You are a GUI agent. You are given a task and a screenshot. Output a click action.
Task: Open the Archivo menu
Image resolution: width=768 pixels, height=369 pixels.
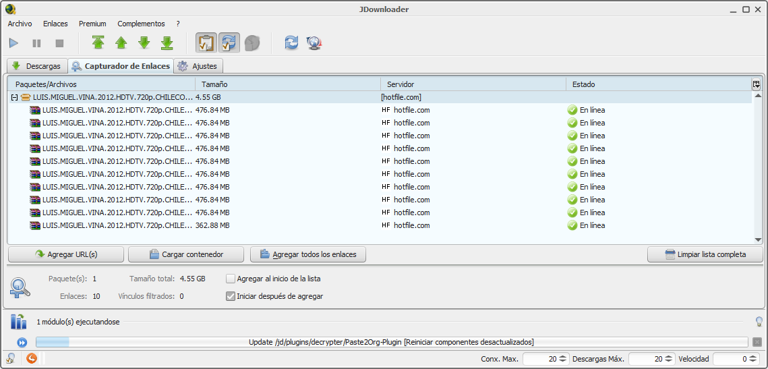click(20, 24)
